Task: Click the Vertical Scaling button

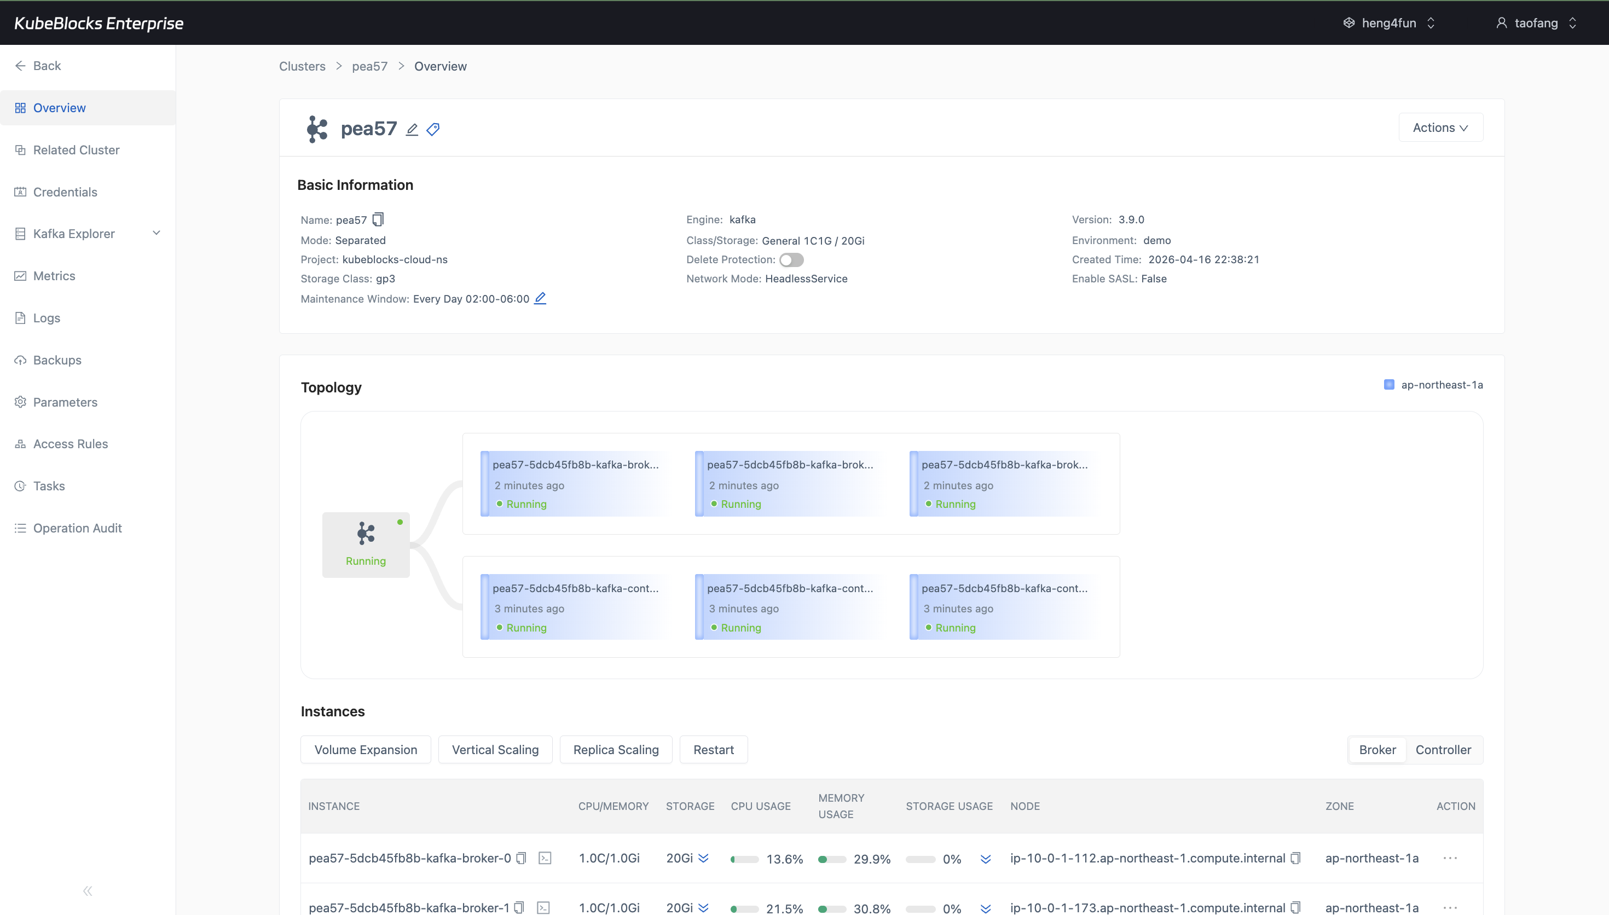Action: tap(495, 750)
